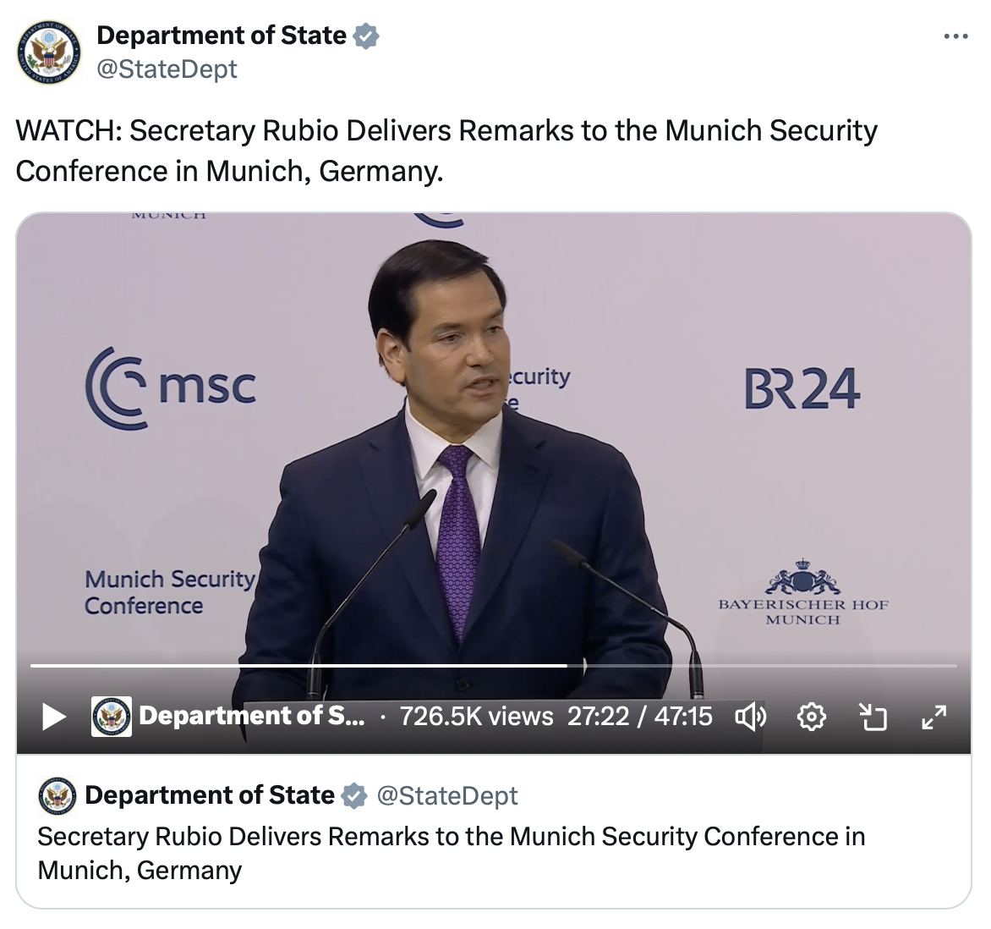
Task: Click the seal avatar in video controls
Action: (112, 717)
